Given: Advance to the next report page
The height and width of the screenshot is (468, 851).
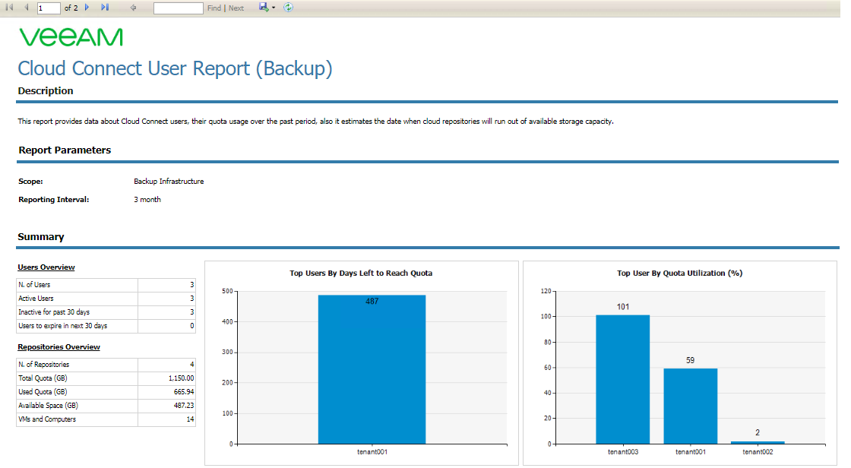Looking at the screenshot, I should click(x=87, y=8).
